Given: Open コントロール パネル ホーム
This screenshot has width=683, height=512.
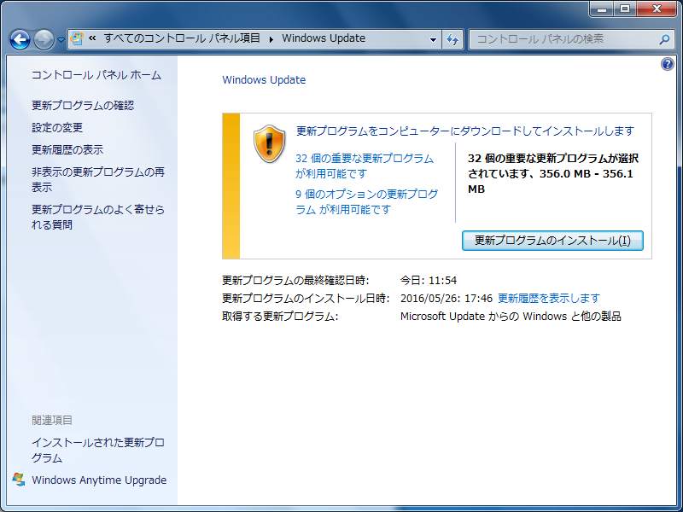Looking at the screenshot, I should pyautogui.click(x=96, y=75).
